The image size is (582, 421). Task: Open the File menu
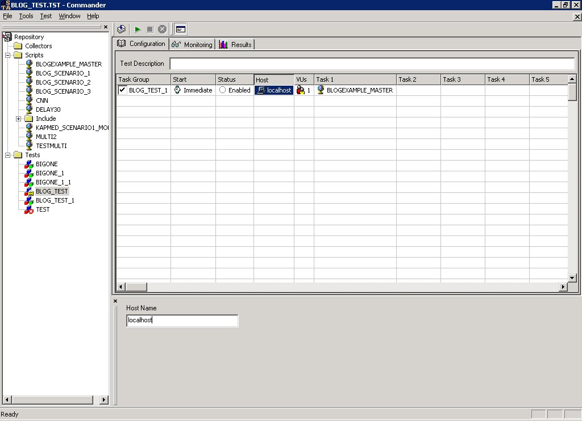pos(7,16)
